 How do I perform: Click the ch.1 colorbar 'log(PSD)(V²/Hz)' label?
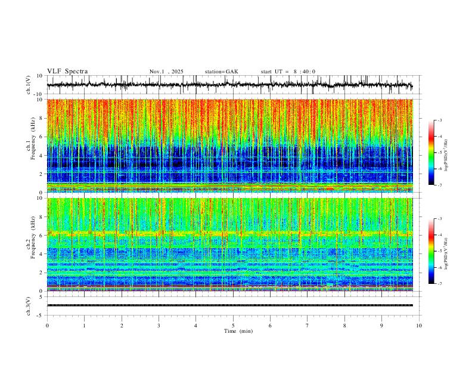446,156
